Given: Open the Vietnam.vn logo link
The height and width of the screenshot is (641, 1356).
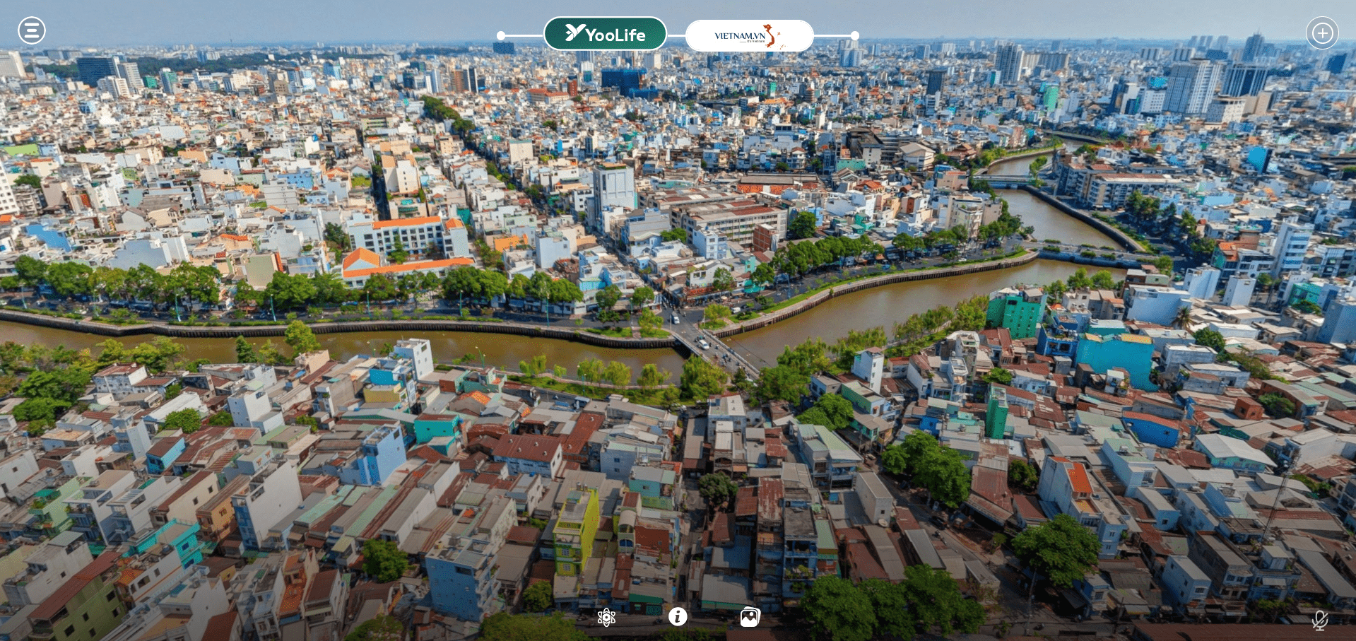Looking at the screenshot, I should click(x=748, y=35).
